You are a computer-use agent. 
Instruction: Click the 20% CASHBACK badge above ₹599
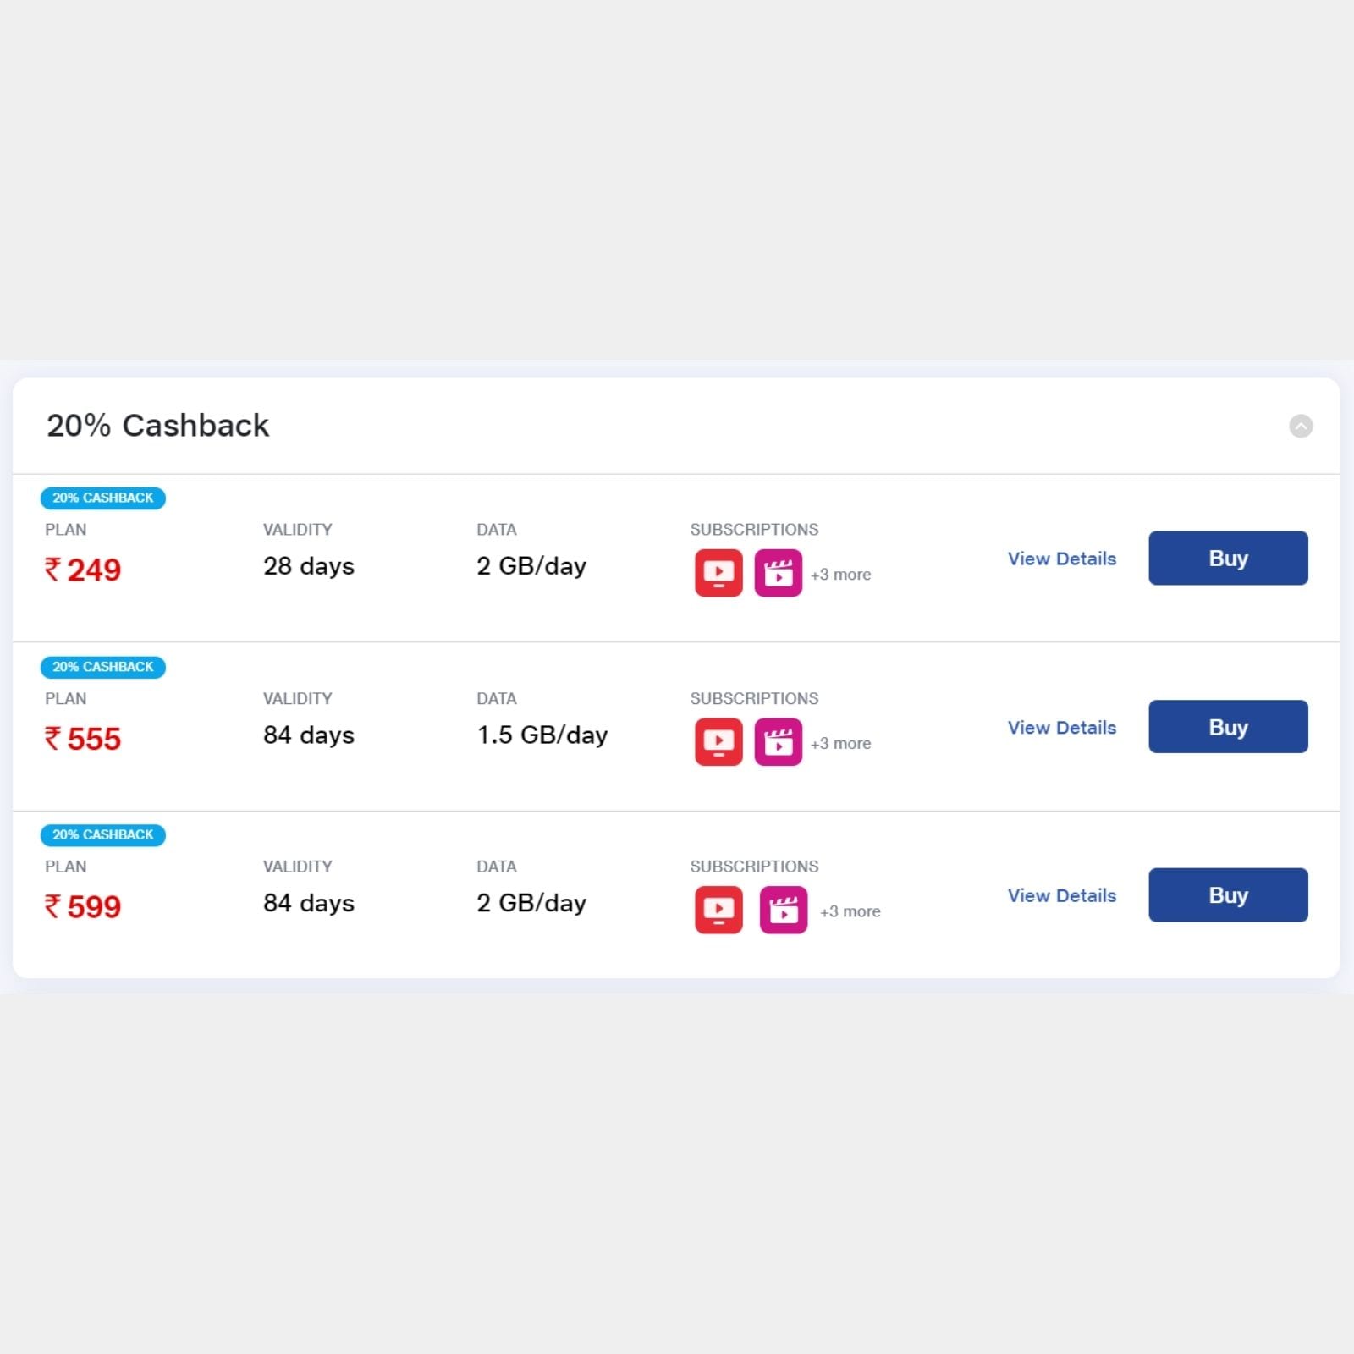pyautogui.click(x=103, y=835)
